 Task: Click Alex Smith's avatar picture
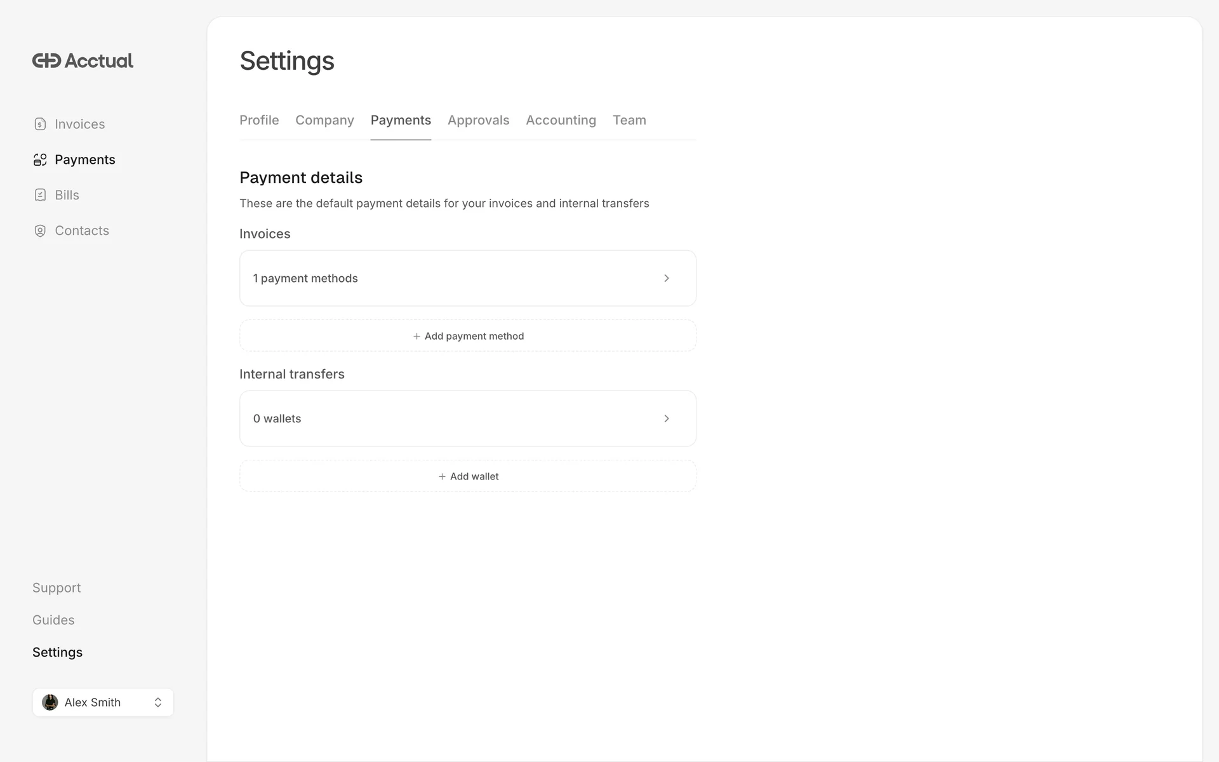(50, 702)
